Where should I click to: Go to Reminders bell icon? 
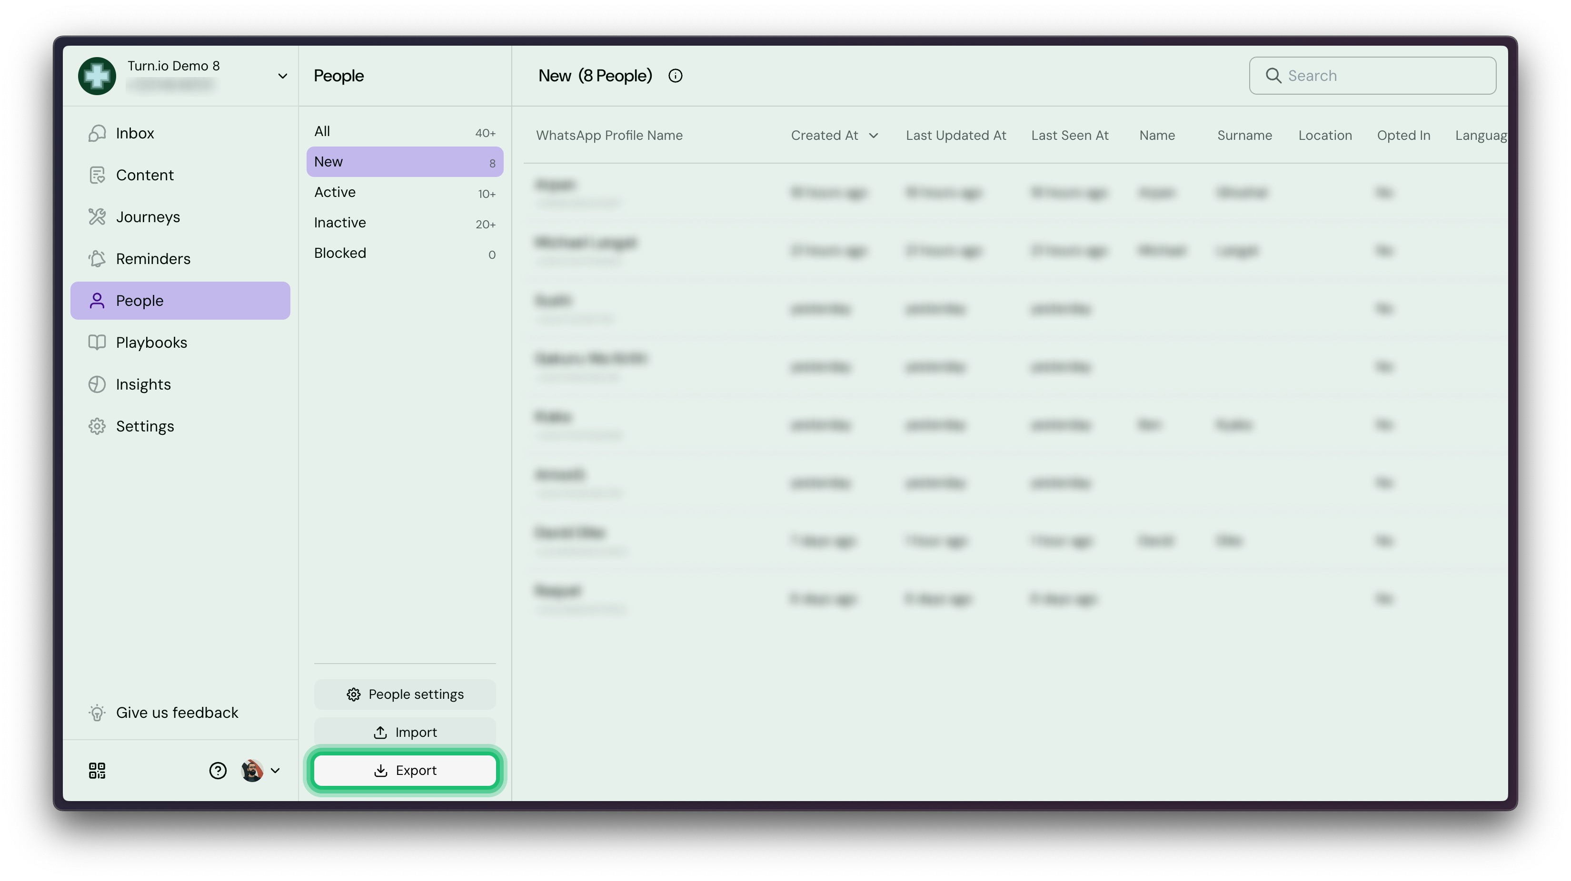pos(97,259)
